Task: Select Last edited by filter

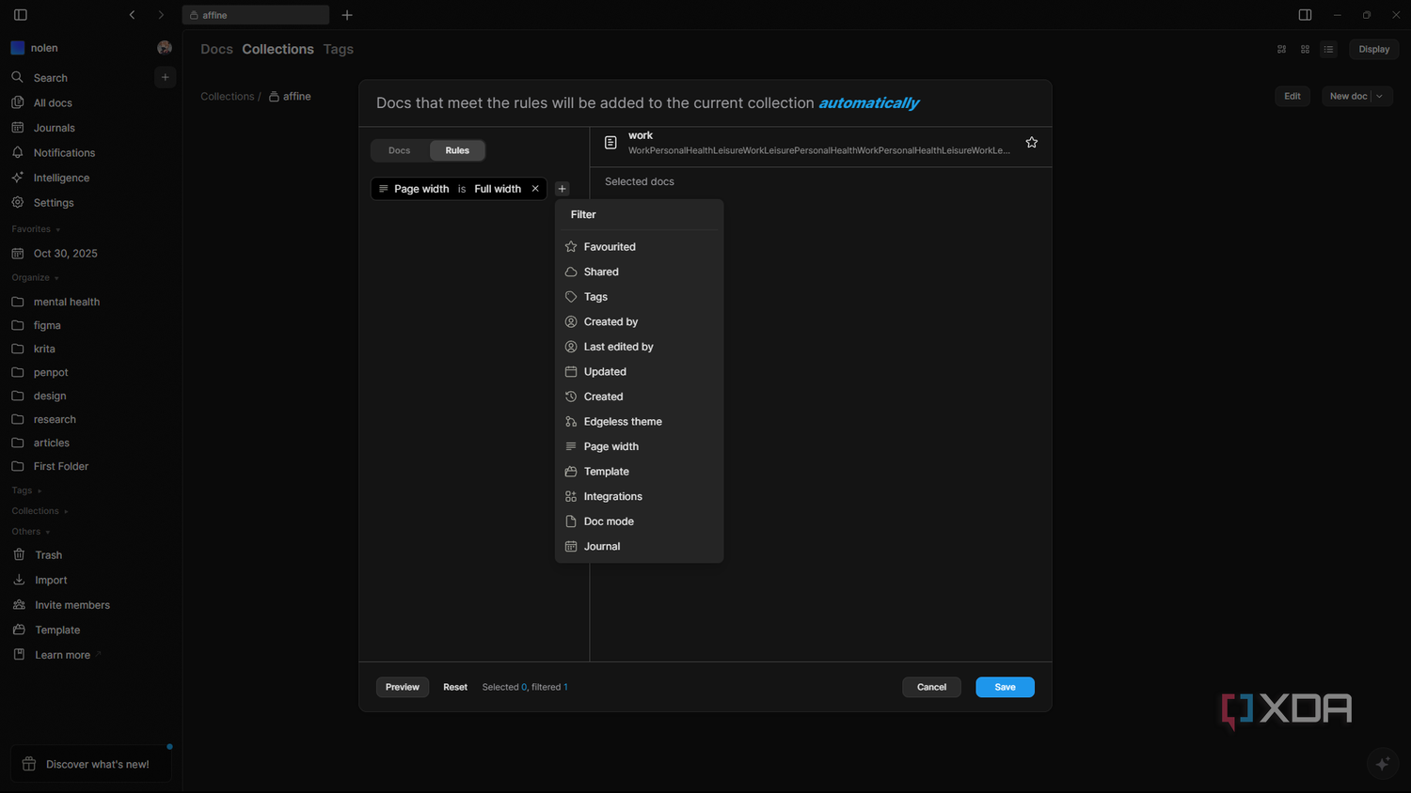Action: point(639,347)
